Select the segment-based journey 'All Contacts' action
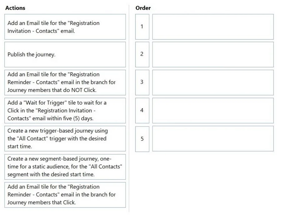Viewport: 281px width, 215px height. coord(65,167)
